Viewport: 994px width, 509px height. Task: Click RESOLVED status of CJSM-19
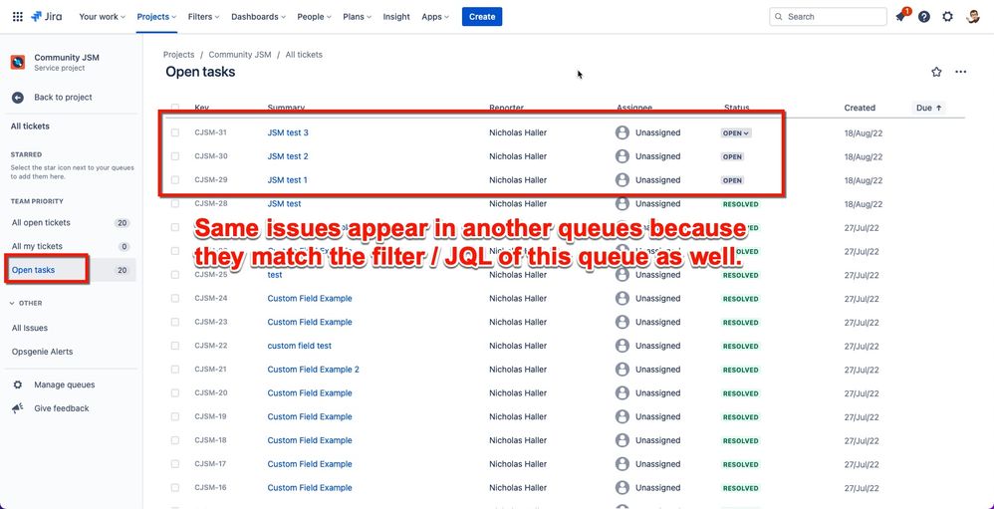pyautogui.click(x=740, y=417)
